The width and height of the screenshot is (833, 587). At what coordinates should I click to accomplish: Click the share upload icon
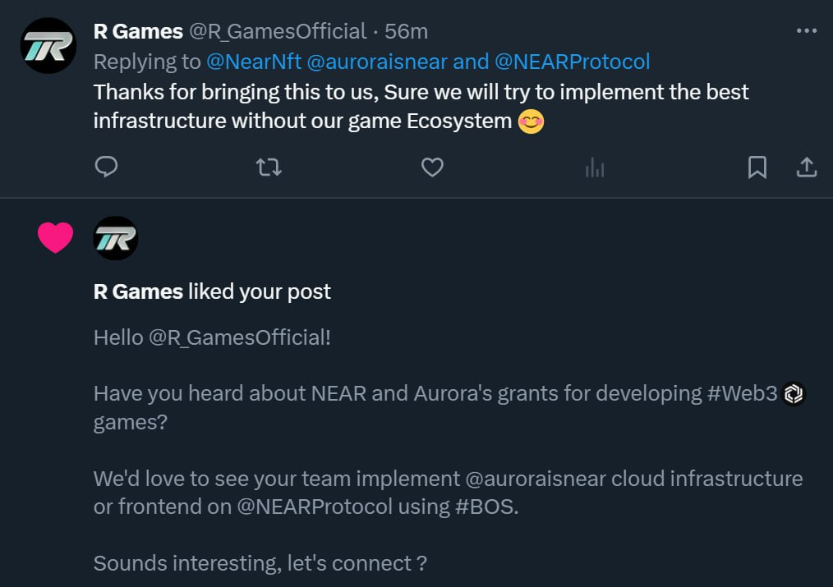807,167
